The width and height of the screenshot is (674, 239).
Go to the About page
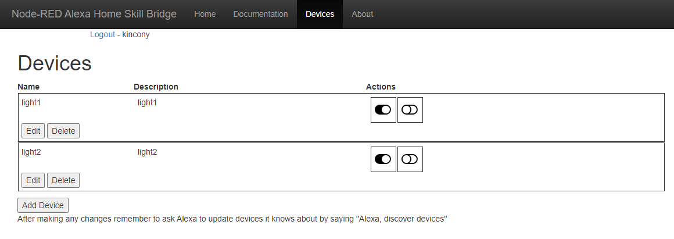coord(362,14)
